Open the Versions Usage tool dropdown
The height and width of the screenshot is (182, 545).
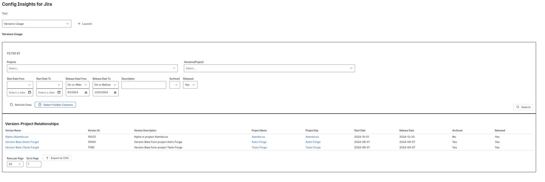pos(36,24)
